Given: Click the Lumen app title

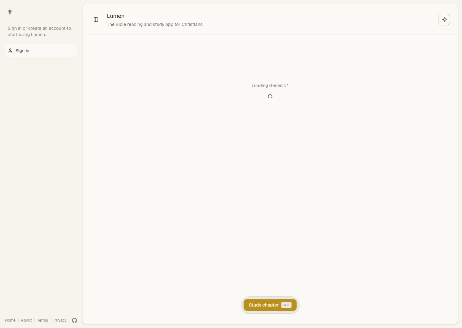Looking at the screenshot, I should (116, 16).
